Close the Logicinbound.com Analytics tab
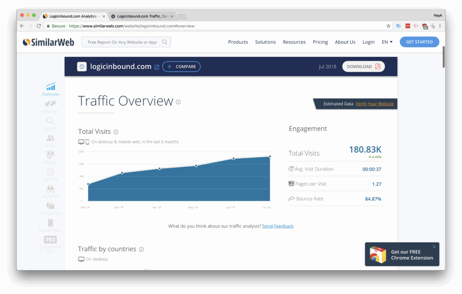 [x=104, y=17]
